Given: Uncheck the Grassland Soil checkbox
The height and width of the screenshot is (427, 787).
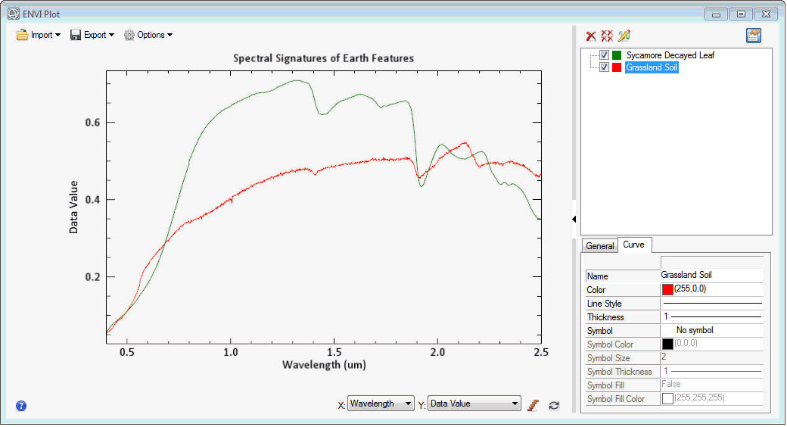Looking at the screenshot, I should coord(604,67).
